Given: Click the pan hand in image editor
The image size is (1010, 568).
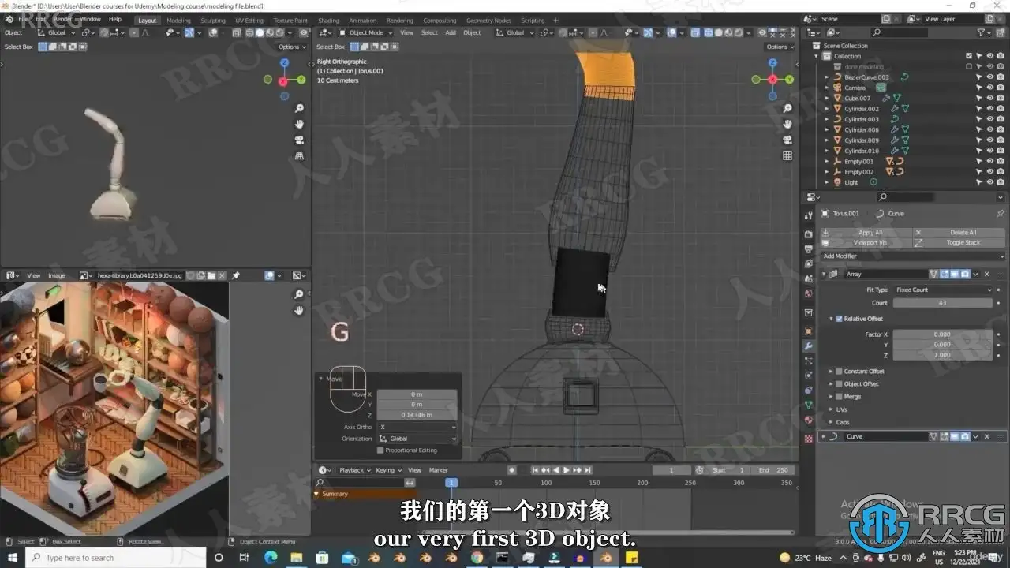Looking at the screenshot, I should [299, 310].
